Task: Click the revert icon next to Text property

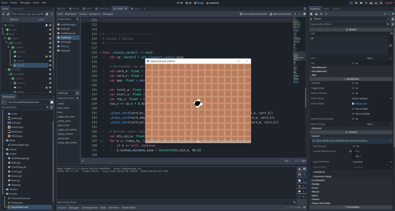Action: [392, 33]
